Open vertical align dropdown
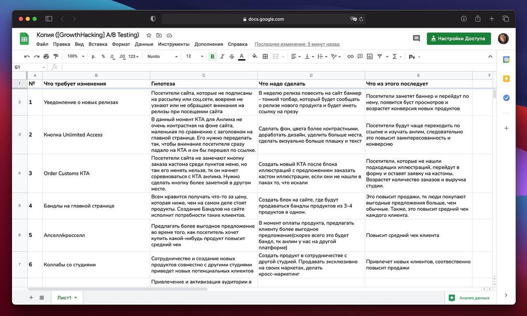 pyautogui.click(x=309, y=56)
